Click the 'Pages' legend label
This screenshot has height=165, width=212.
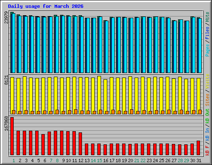207,50
